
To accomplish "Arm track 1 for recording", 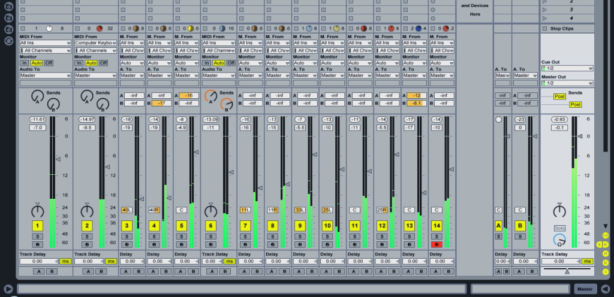I will pos(38,245).
